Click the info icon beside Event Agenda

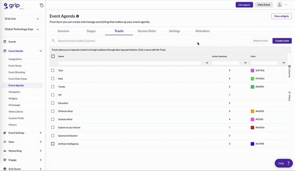click(78, 16)
